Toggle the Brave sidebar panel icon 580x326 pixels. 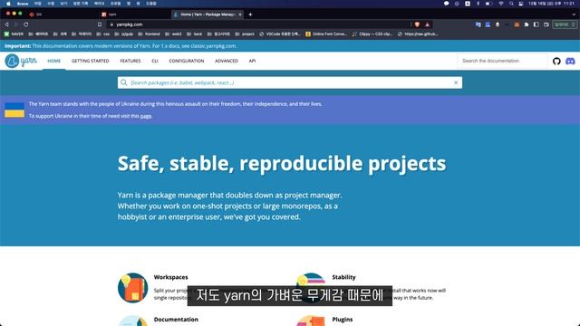pos(536,24)
